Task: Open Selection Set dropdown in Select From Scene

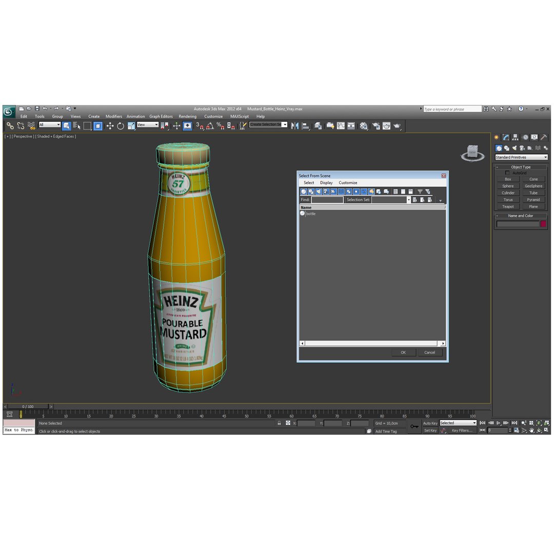Action: (x=409, y=200)
